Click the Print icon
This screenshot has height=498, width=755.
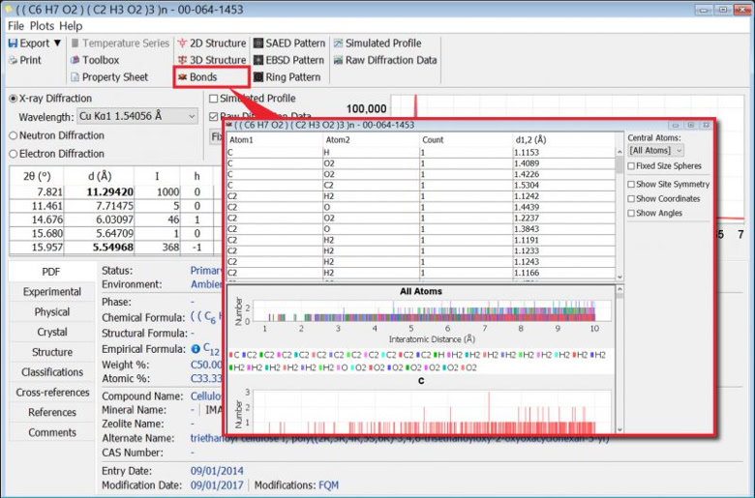point(13,60)
